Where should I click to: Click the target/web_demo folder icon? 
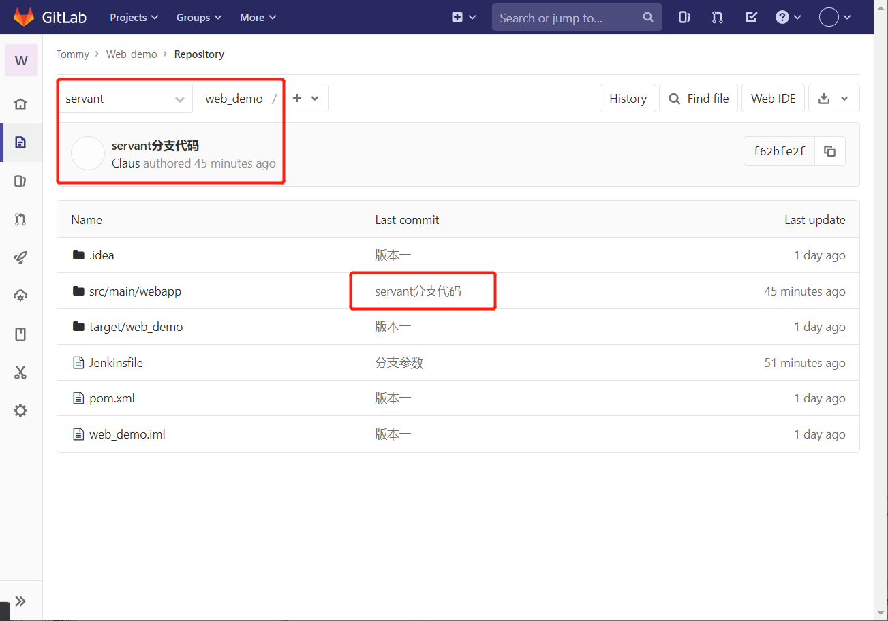78,327
